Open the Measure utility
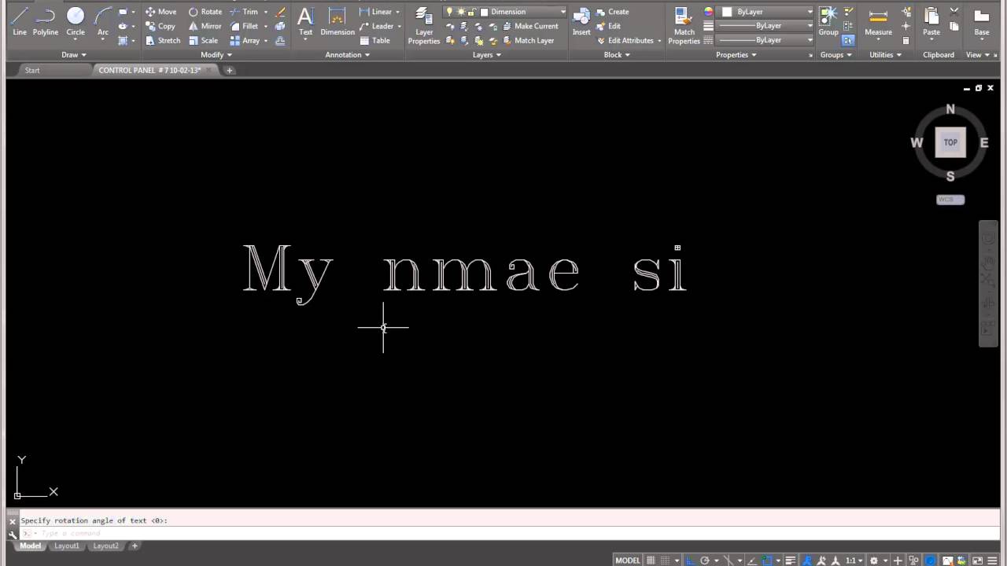 pos(878,21)
